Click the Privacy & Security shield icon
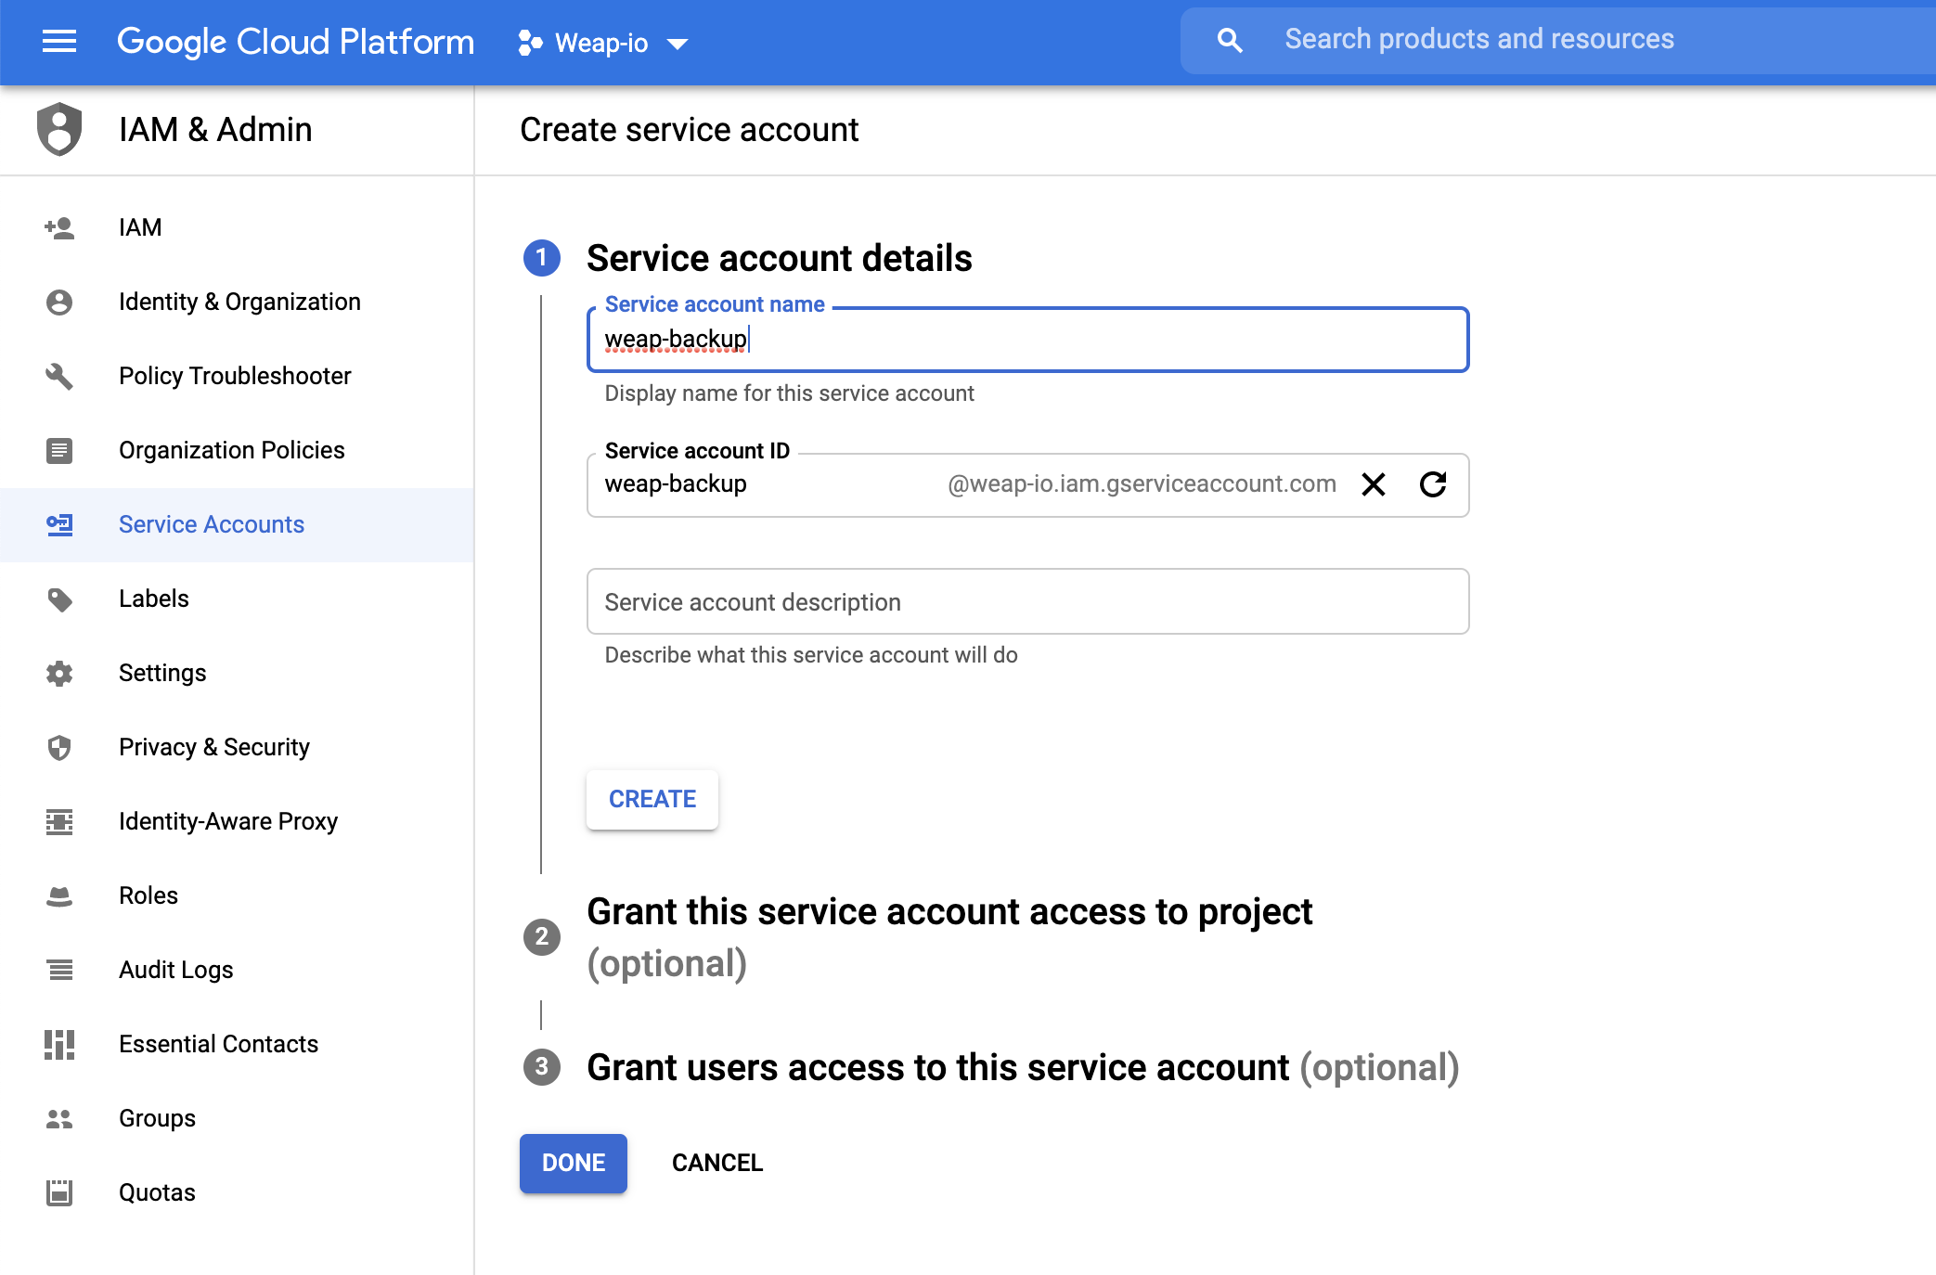Screen dimensions: 1936x1275 [59, 747]
